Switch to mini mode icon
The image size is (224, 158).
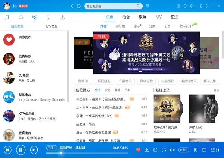pos(207,6)
